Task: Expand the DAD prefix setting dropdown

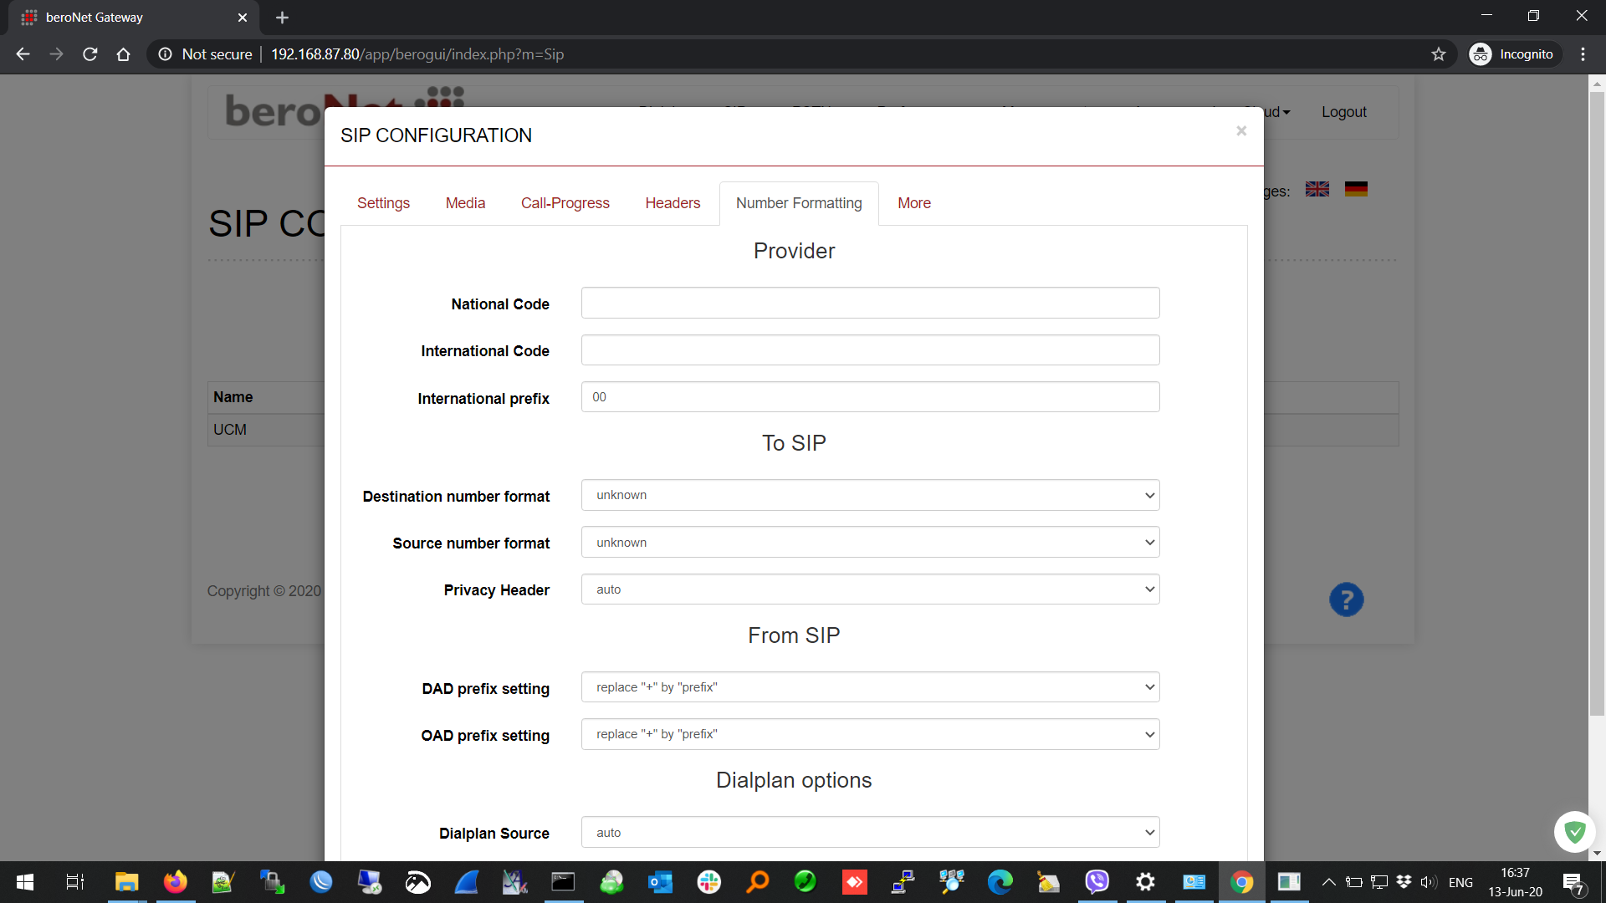Action: click(x=870, y=687)
